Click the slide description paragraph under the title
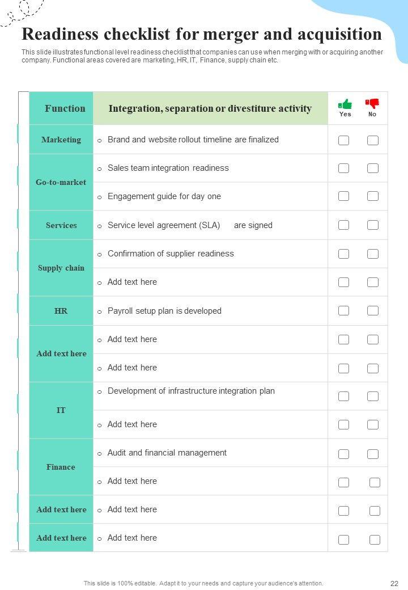 point(202,56)
